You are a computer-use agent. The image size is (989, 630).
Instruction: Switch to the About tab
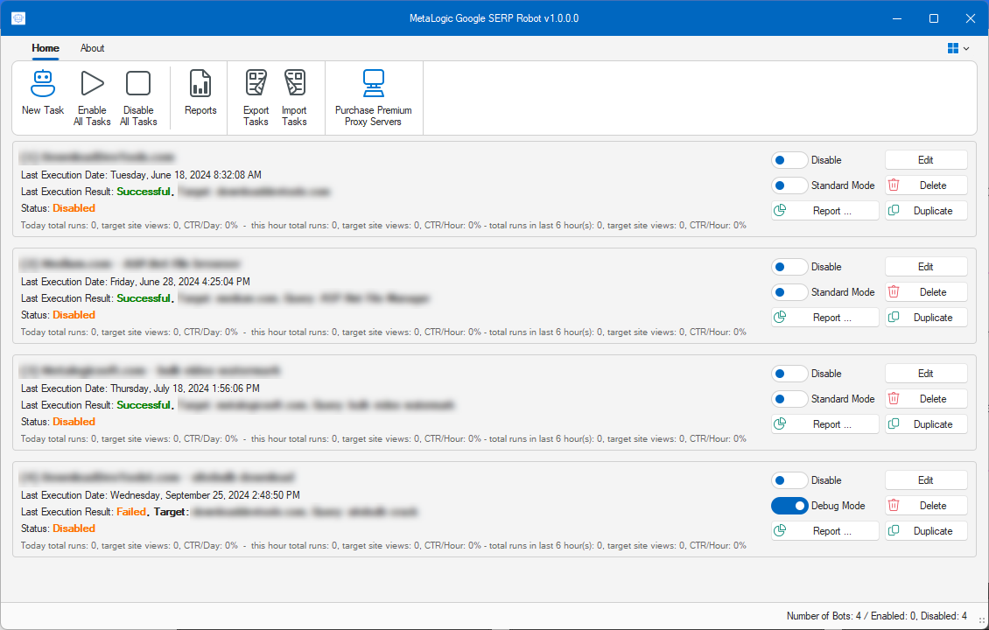click(x=92, y=48)
